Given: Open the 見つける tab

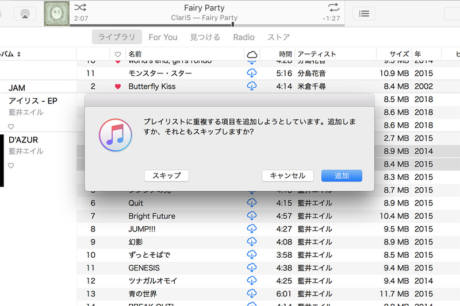Looking at the screenshot, I should click(205, 37).
